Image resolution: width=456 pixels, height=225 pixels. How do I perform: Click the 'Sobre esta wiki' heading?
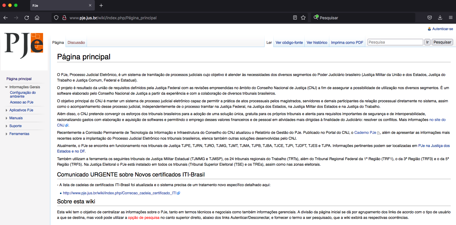click(x=76, y=202)
